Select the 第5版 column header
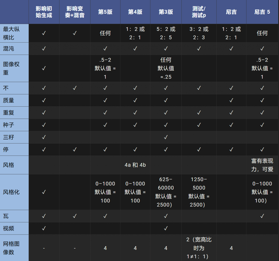 point(105,12)
